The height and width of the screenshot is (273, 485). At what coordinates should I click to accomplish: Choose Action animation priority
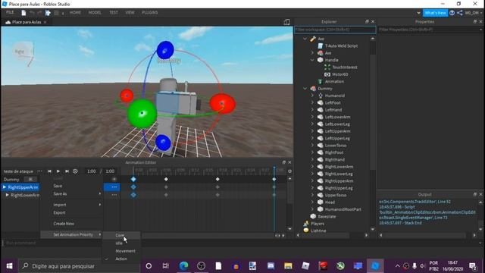(x=121, y=259)
